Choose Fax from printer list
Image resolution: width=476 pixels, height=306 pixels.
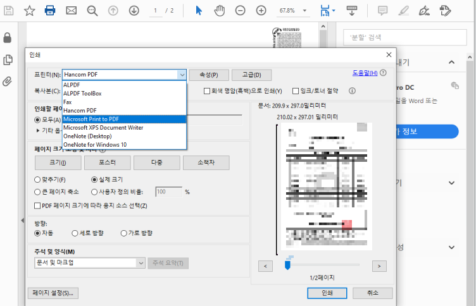point(124,102)
